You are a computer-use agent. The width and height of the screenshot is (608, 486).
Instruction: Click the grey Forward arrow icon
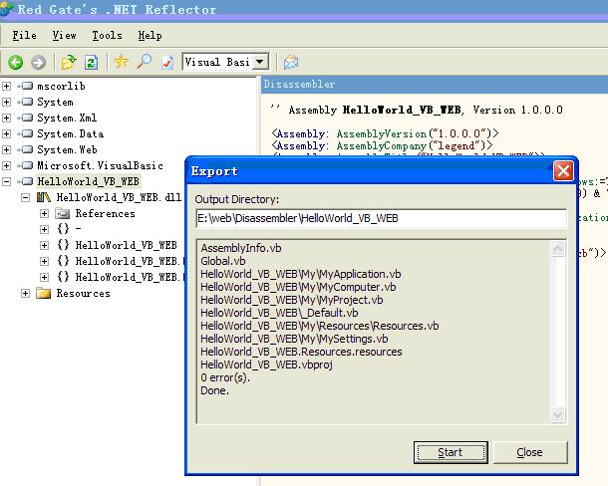pos(38,62)
